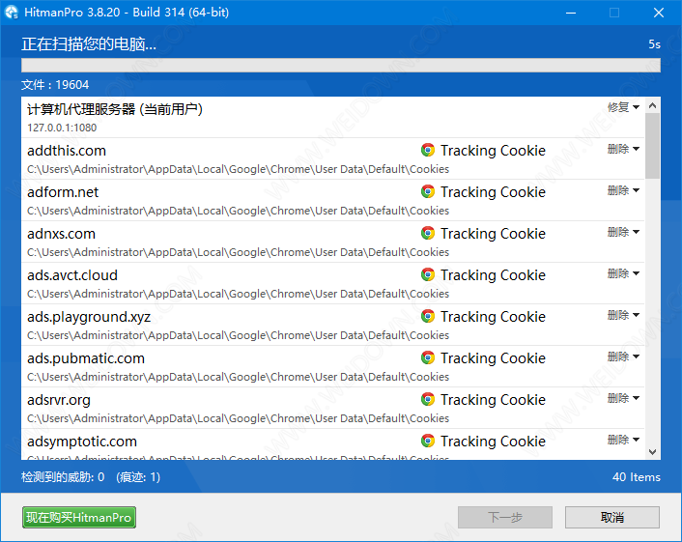Select the adnxs.com entry name

pos(61,234)
